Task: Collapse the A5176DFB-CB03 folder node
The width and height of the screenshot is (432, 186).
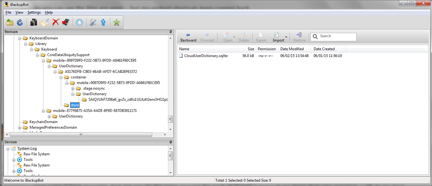Action: tap(55, 72)
